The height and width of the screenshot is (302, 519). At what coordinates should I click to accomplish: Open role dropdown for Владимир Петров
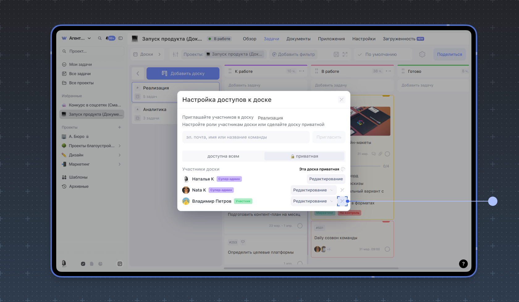313,201
